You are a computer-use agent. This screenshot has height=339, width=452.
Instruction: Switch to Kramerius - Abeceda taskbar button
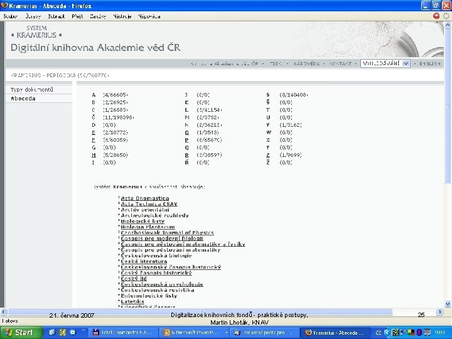coord(335,333)
